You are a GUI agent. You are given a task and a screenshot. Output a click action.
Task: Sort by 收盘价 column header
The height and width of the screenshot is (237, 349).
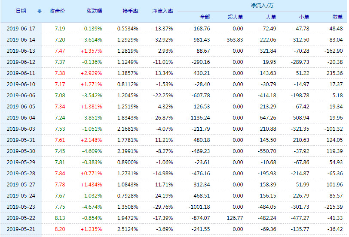(57, 11)
